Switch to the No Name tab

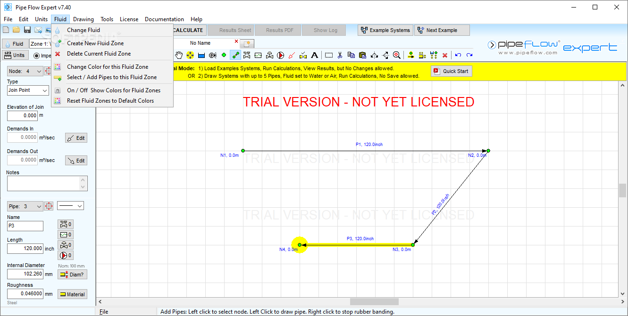[200, 43]
